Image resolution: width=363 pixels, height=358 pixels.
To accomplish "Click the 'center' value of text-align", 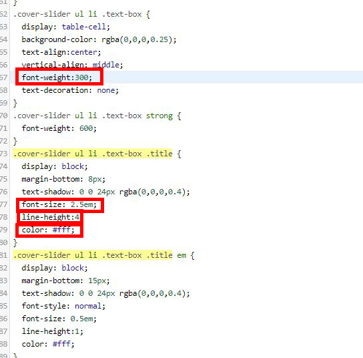I will [84, 52].
